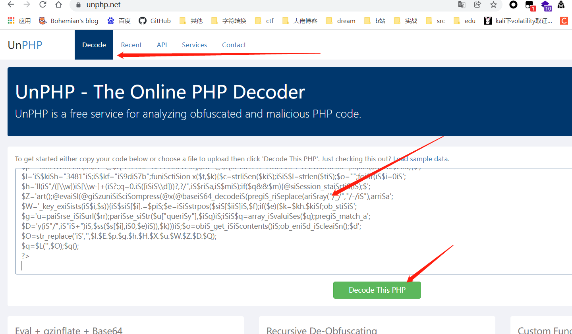This screenshot has height=334, width=572.
Task: Click the $q=$L('',$O);$q(); code line
Action: 50,246
